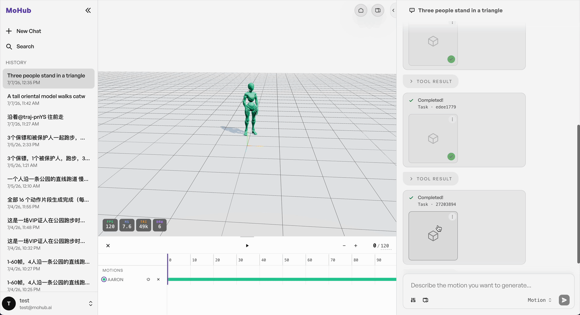Click the green AARON motion clip bar
This screenshot has height=315, width=580.
(282, 279)
